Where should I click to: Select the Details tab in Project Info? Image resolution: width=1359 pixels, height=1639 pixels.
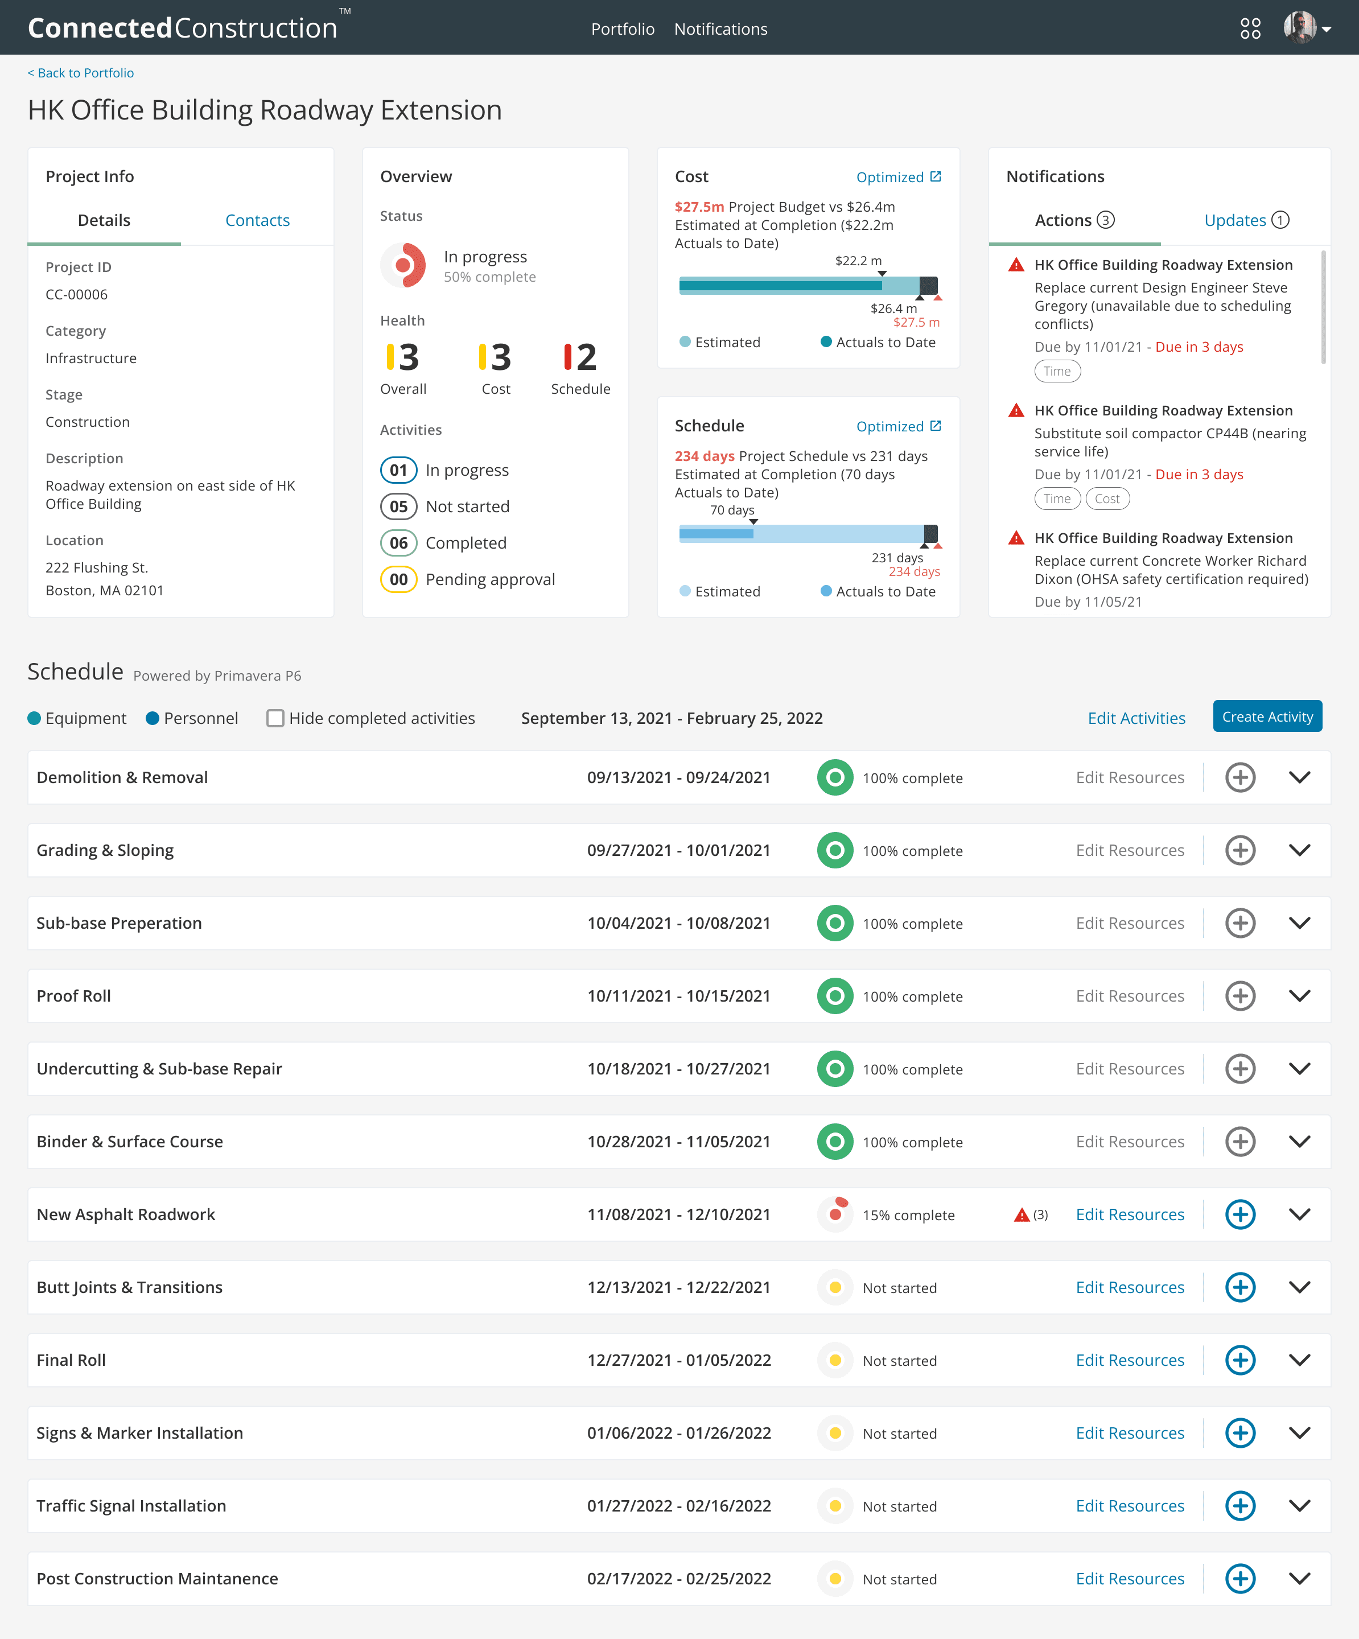pyautogui.click(x=104, y=220)
